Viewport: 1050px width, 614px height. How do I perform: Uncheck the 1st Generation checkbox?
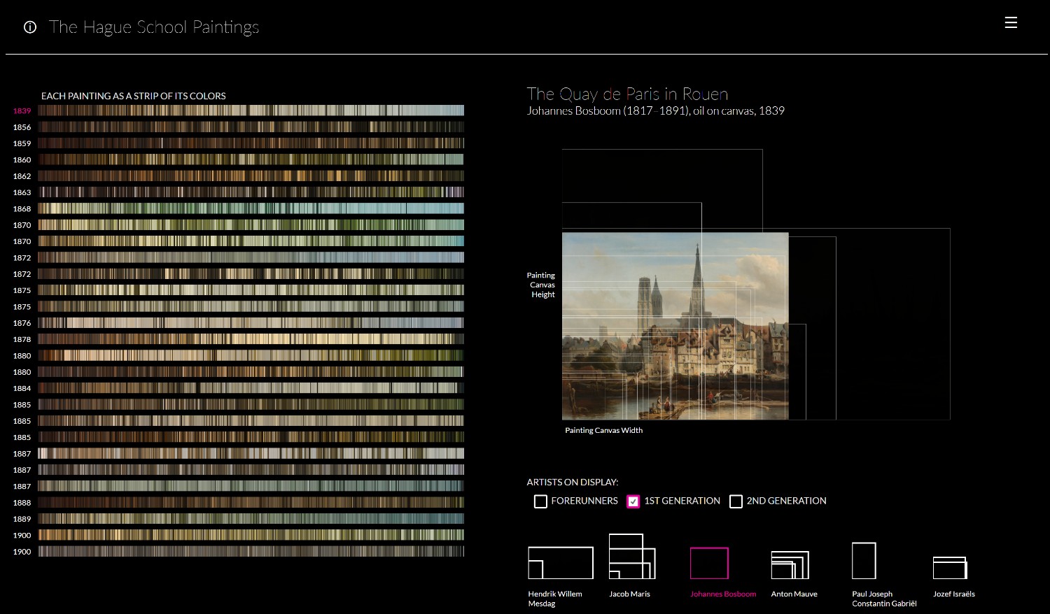[633, 501]
